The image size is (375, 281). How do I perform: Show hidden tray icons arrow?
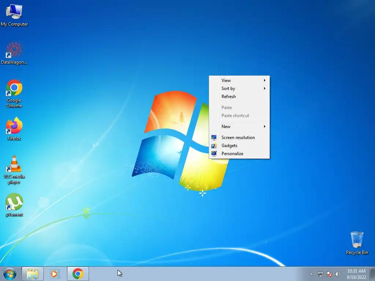pyautogui.click(x=311, y=274)
